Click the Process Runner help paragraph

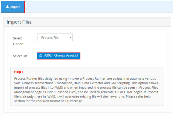pos(86,90)
